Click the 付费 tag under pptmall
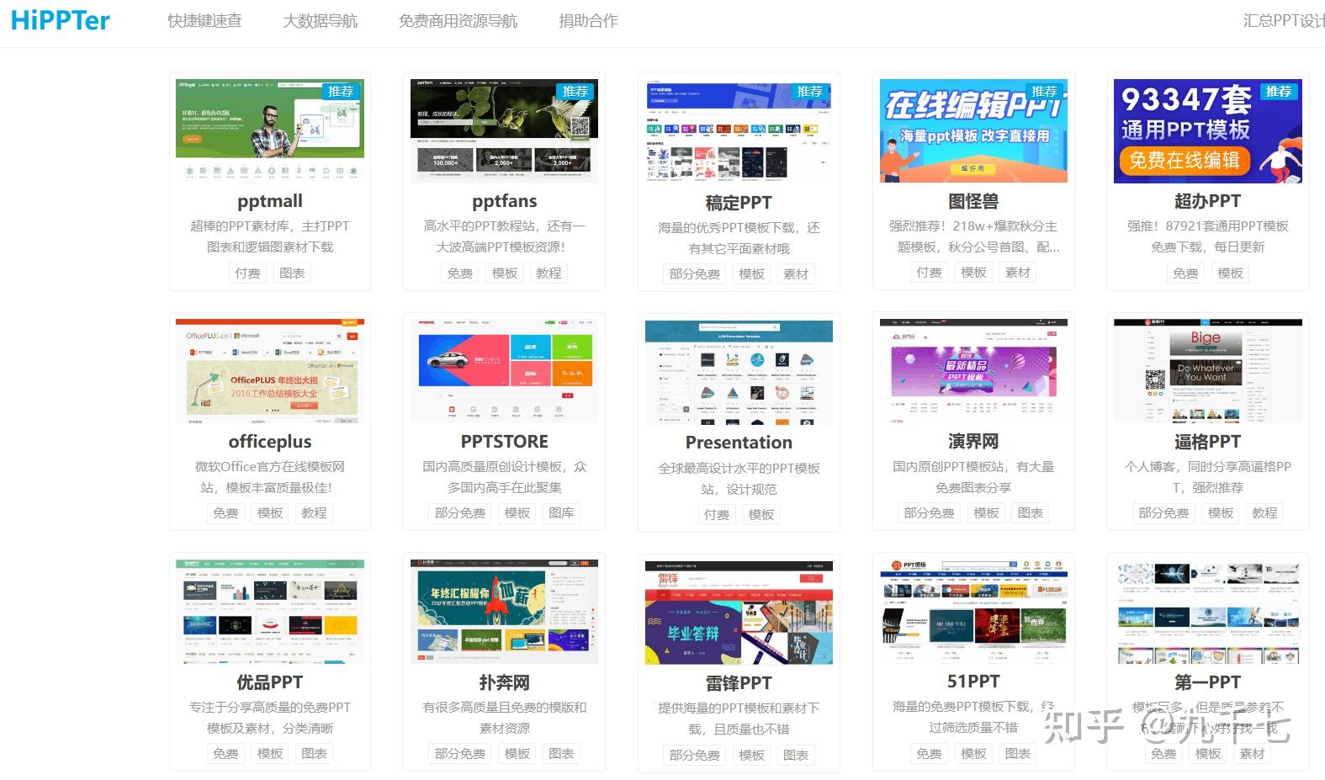 (247, 273)
